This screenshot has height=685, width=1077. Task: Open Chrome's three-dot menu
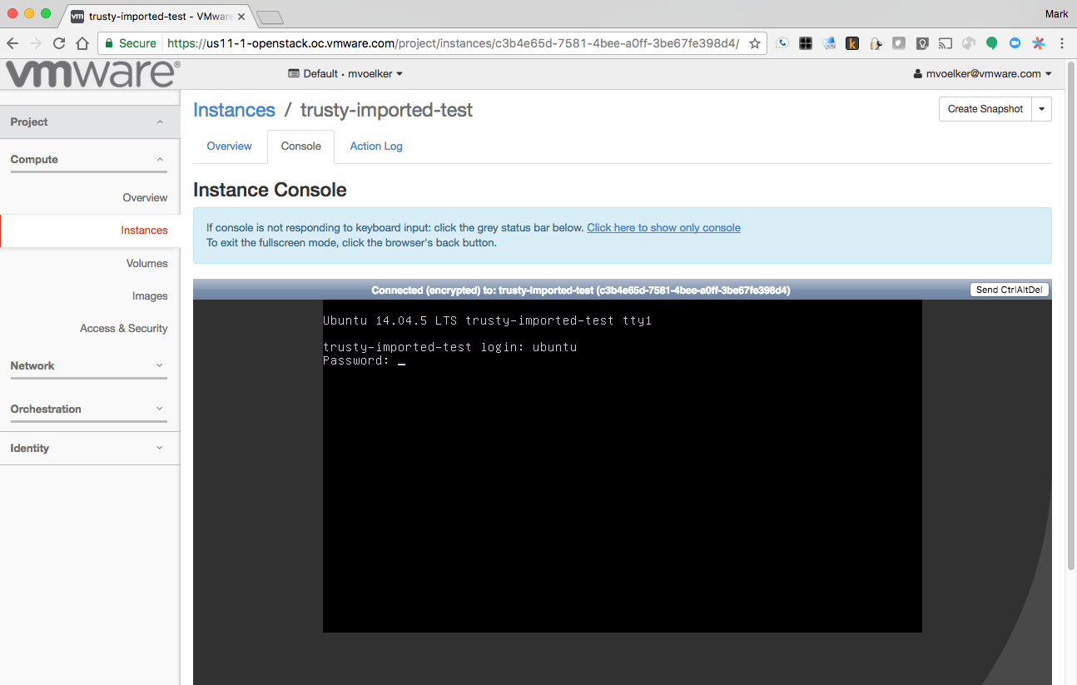(x=1062, y=43)
